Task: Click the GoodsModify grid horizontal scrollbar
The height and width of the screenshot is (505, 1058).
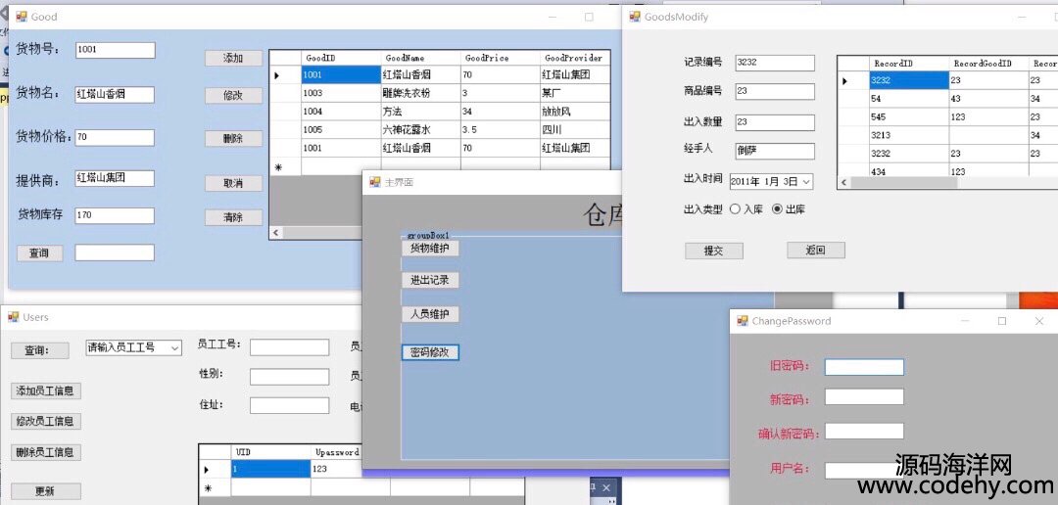Action: pyautogui.click(x=940, y=182)
